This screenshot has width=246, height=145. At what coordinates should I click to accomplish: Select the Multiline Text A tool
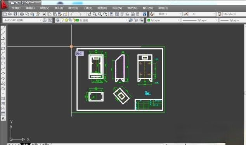[x=3, y=119]
